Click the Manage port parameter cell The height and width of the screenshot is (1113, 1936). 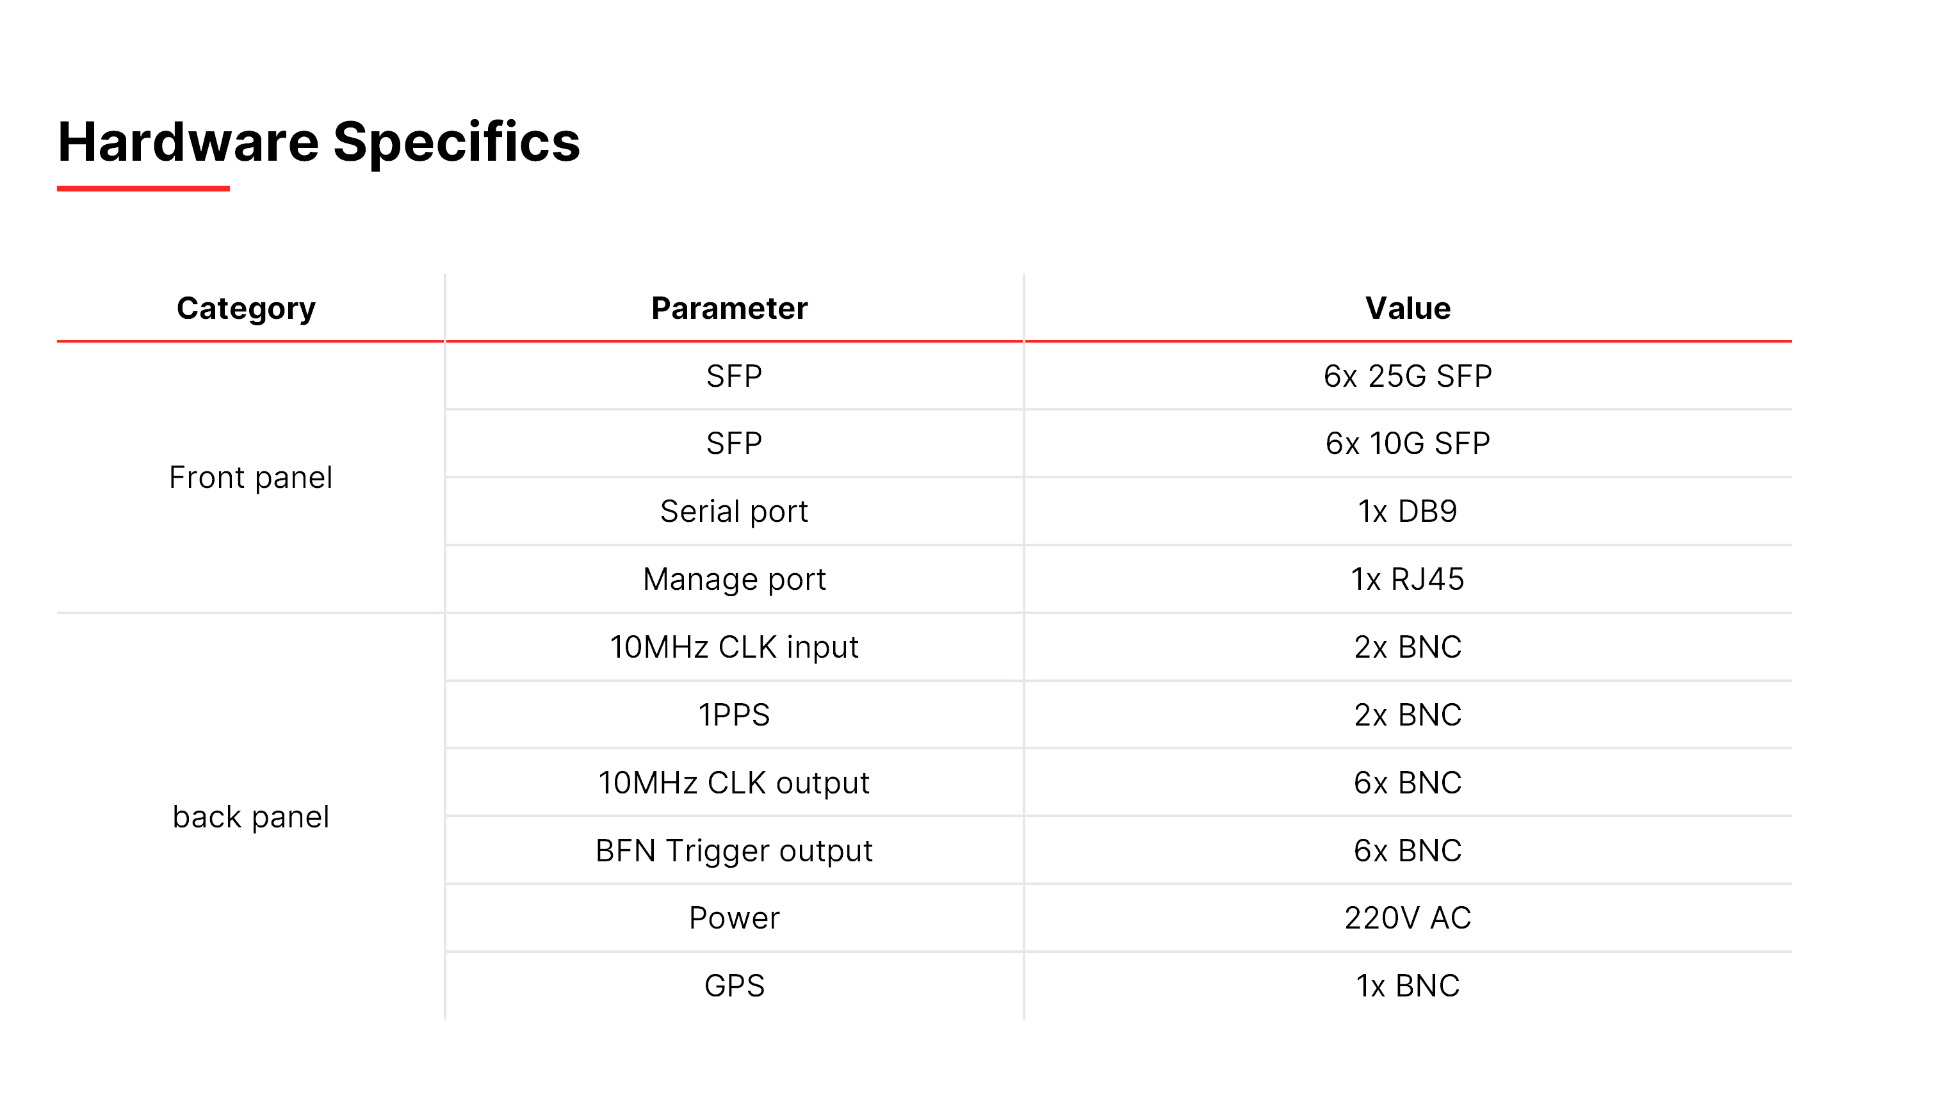click(x=734, y=580)
